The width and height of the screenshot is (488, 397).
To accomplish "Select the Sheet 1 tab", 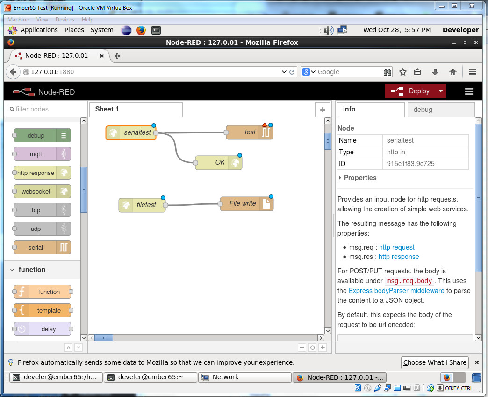I will pyautogui.click(x=136, y=109).
